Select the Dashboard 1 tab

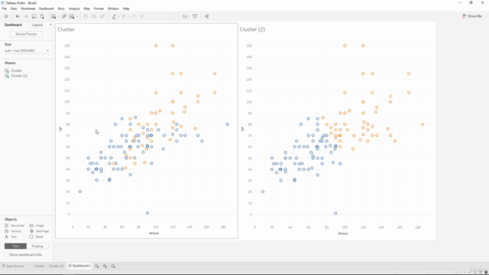point(79,266)
